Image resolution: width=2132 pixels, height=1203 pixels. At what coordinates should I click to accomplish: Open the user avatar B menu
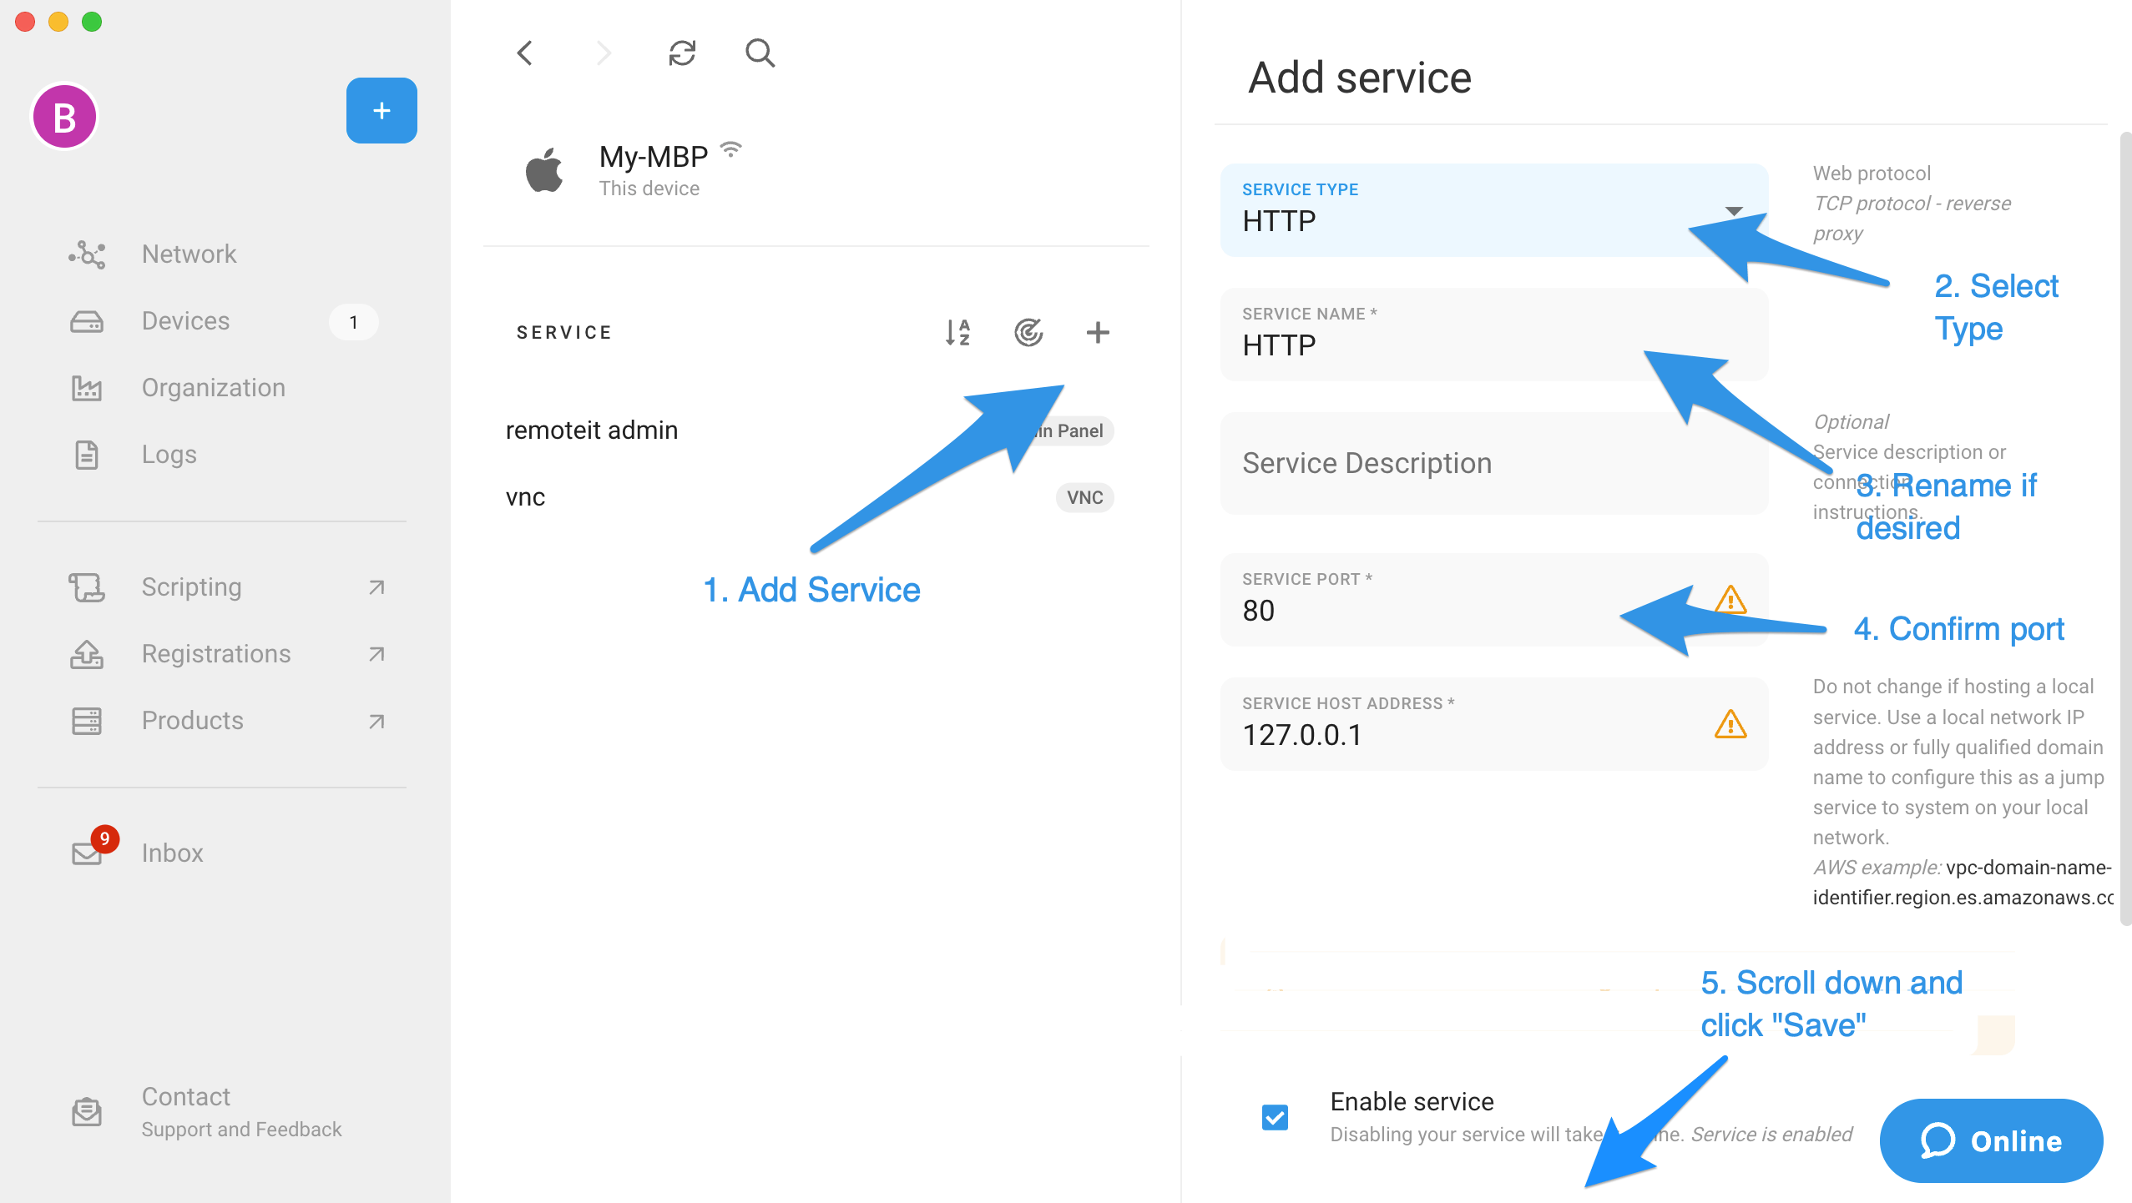click(64, 117)
